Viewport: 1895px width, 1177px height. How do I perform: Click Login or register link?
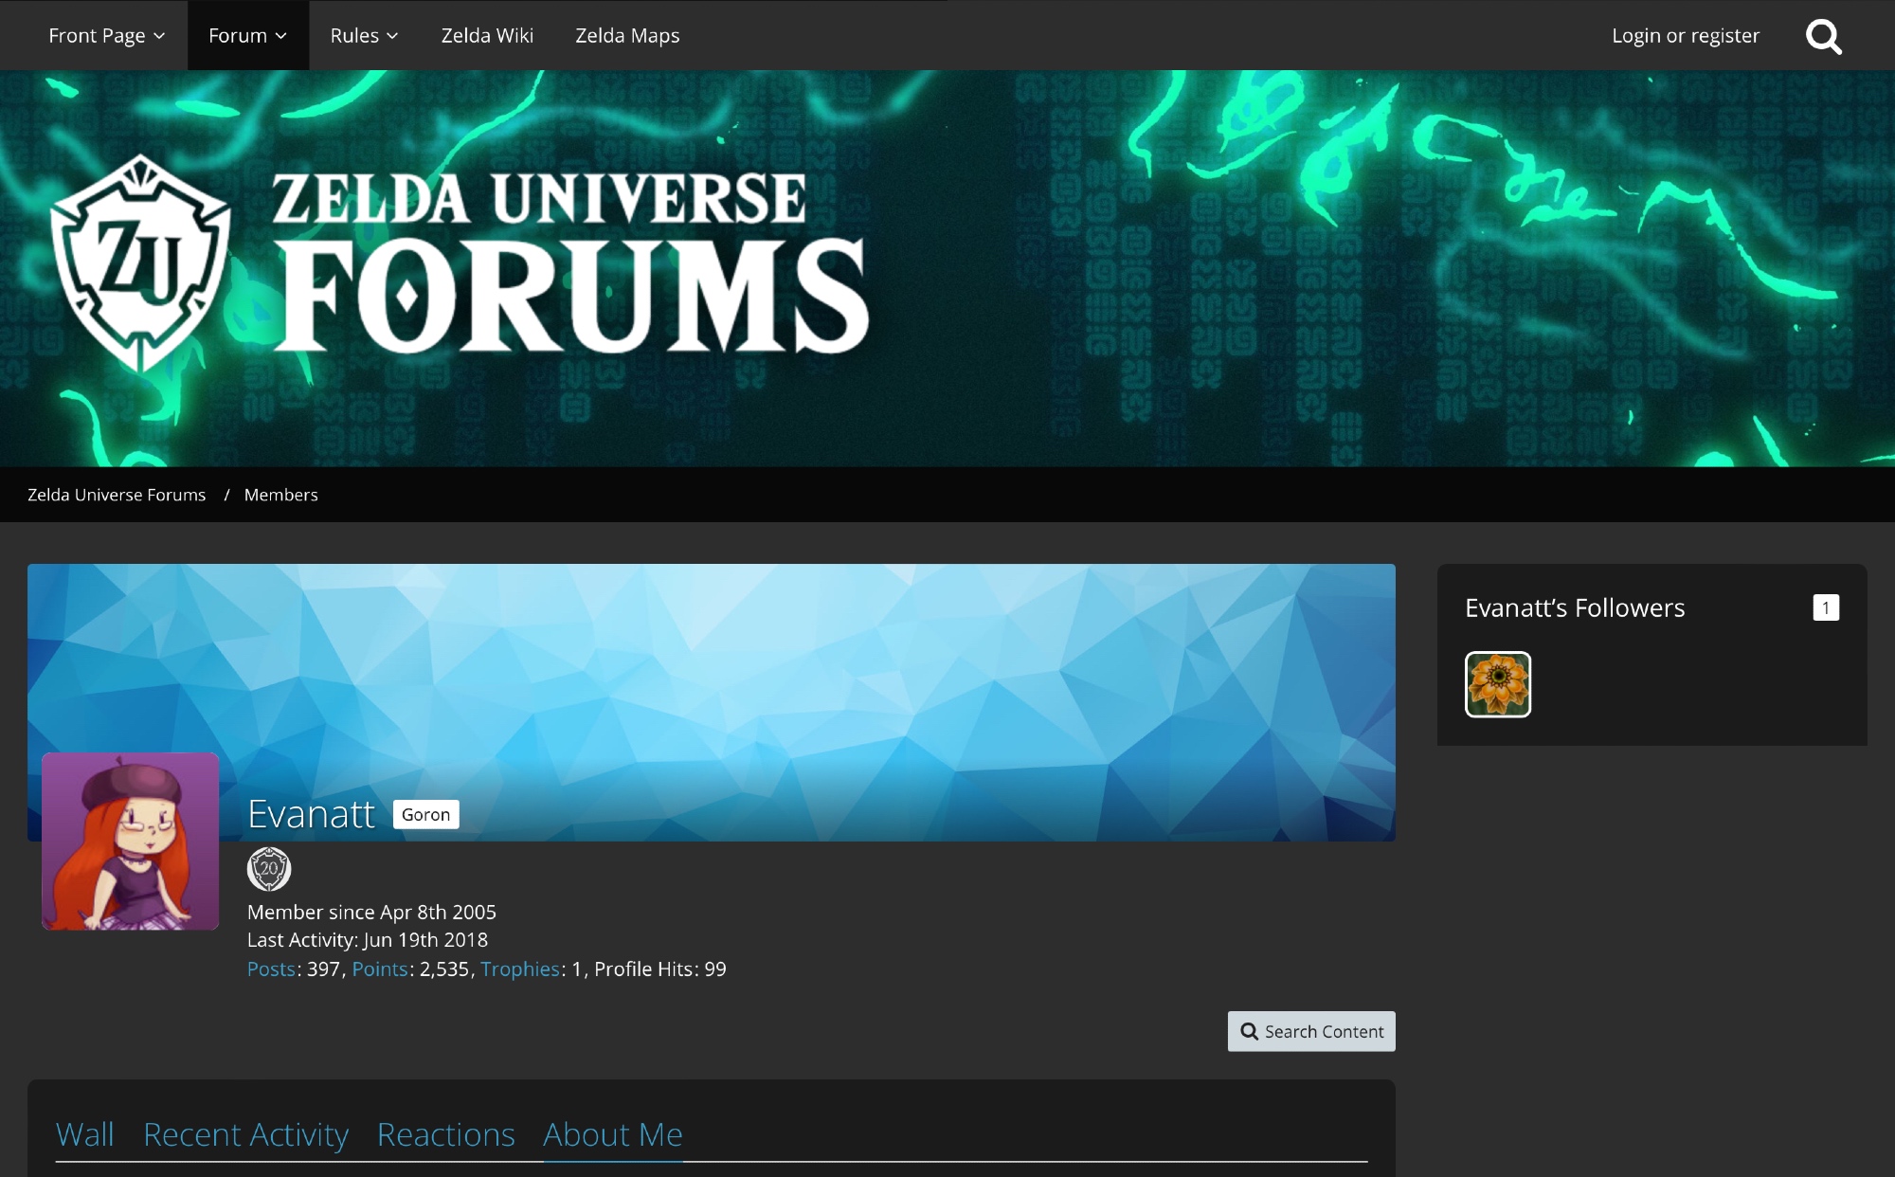click(x=1685, y=36)
